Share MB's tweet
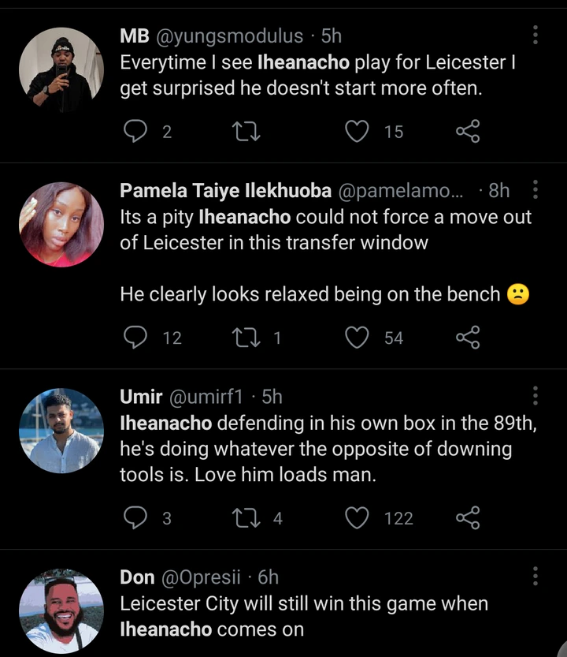567x657 pixels. pyautogui.click(x=468, y=132)
